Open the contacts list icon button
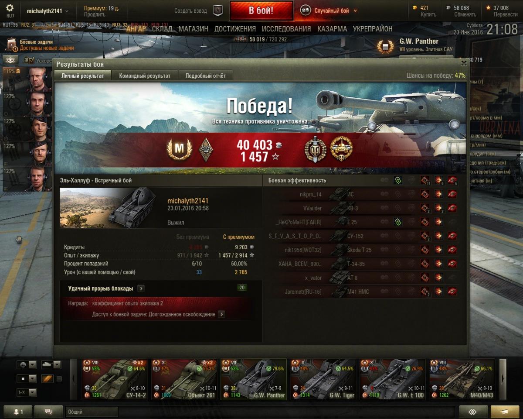The width and height of the screenshot is (523, 419). [18, 412]
